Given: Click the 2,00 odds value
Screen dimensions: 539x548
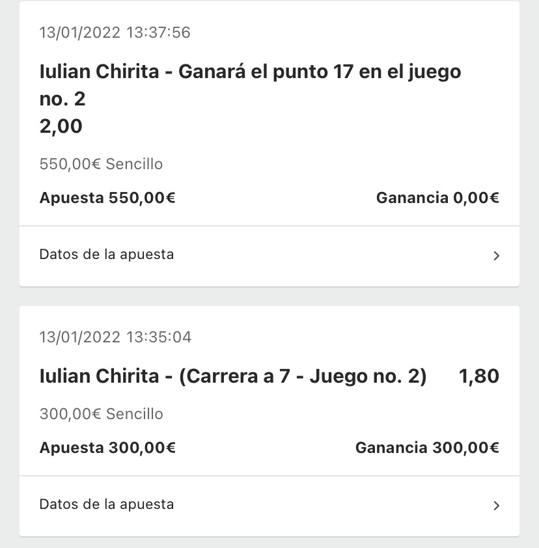Looking at the screenshot, I should (x=61, y=126).
